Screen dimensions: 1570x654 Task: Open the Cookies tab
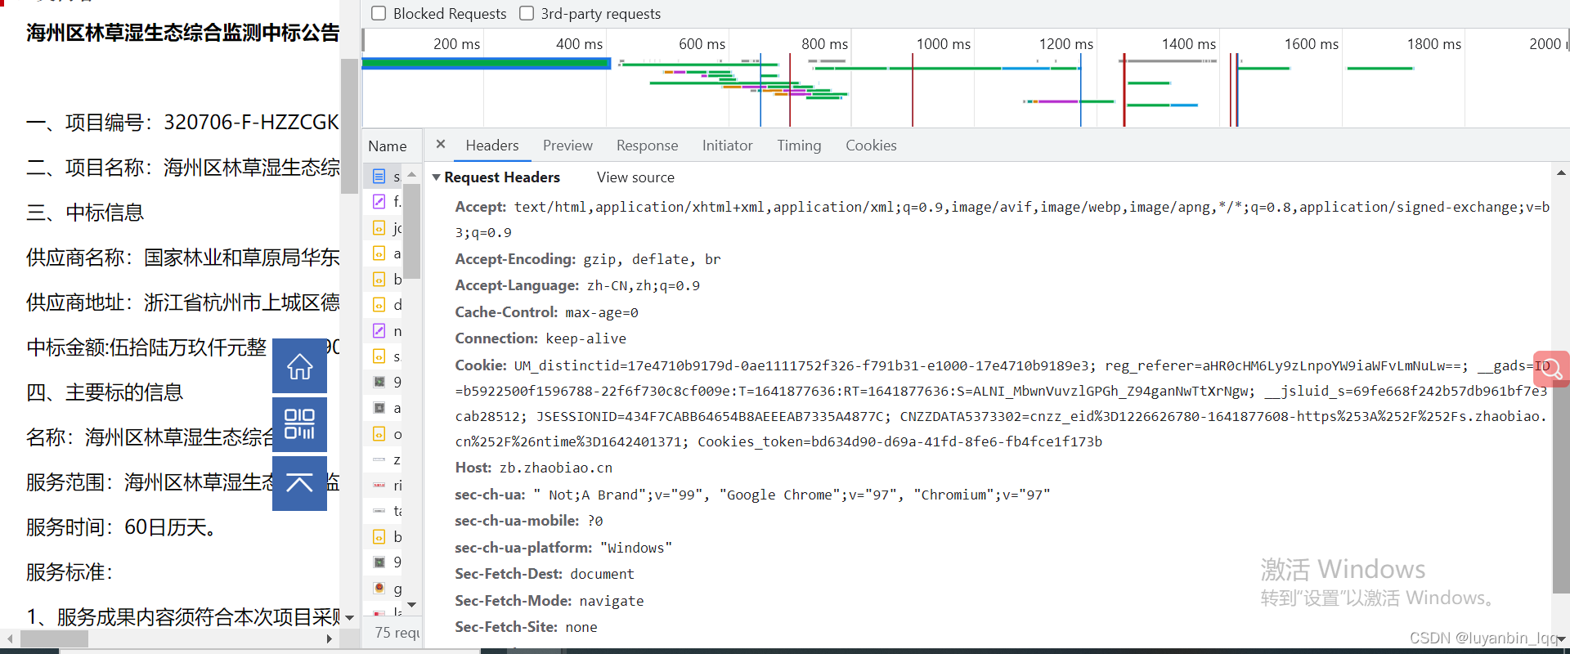click(871, 146)
